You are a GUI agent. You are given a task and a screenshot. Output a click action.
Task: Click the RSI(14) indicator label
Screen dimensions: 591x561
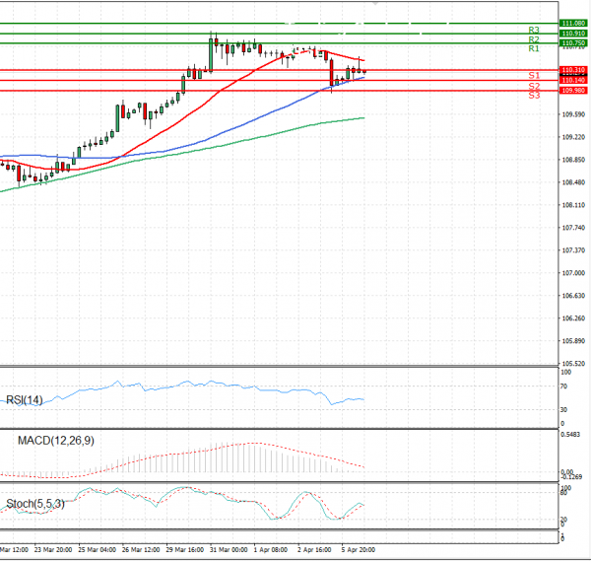click(x=25, y=399)
